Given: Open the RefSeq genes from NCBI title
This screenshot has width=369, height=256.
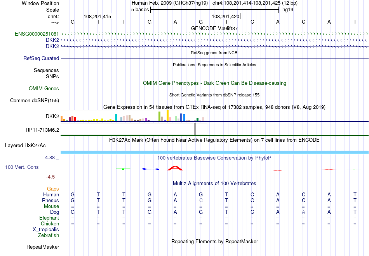Looking at the screenshot, I should (x=214, y=53).
